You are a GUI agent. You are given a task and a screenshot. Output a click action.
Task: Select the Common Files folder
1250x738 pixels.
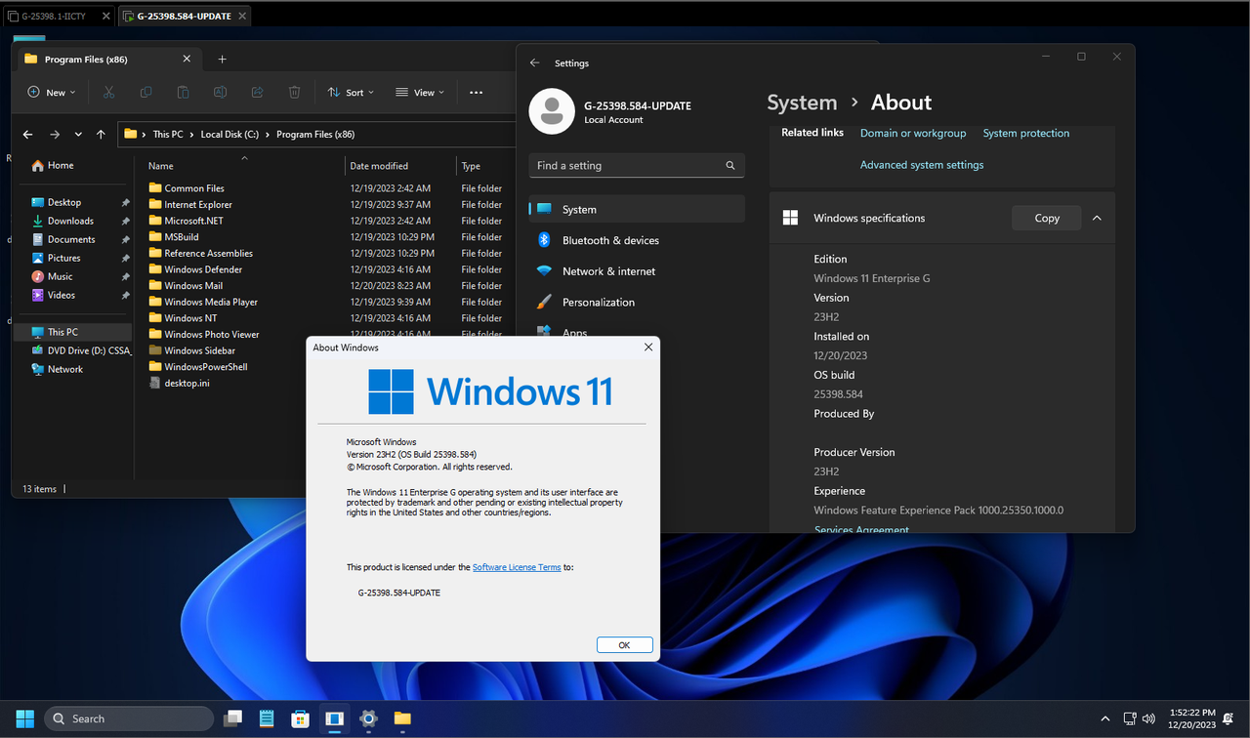click(x=194, y=188)
